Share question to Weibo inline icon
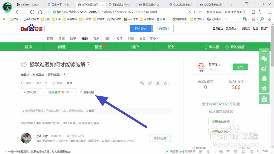This screenshot has width=274, height=154. [x=150, y=83]
